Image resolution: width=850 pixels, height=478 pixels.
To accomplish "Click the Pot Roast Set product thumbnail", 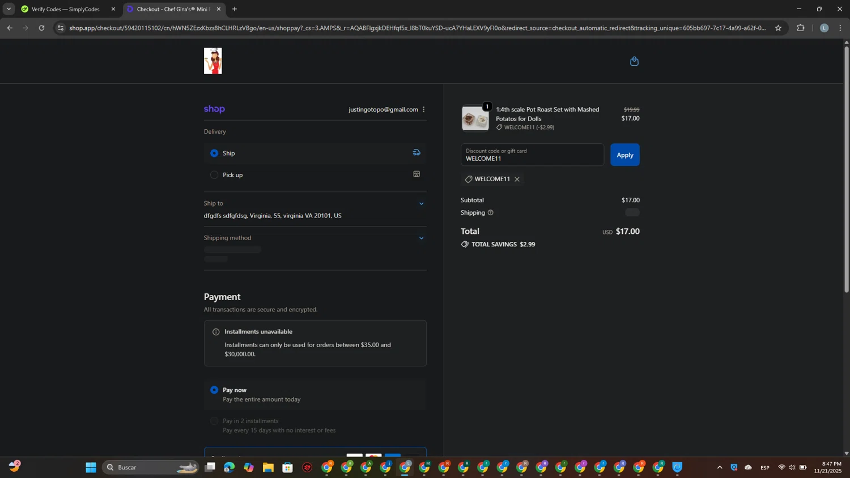I will [x=475, y=118].
